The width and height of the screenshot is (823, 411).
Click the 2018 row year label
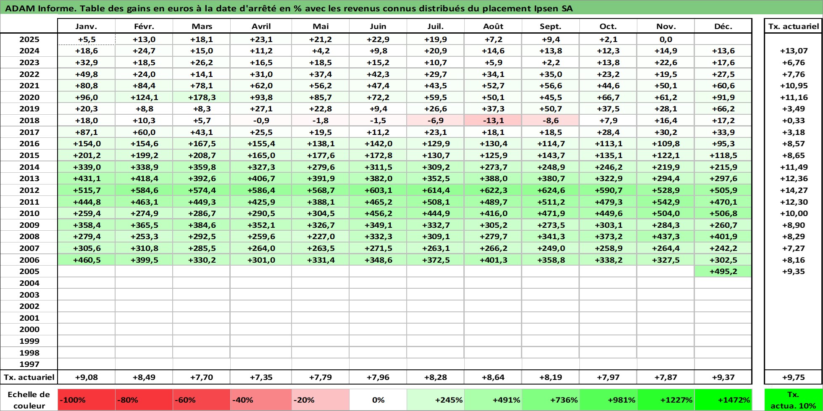29,120
